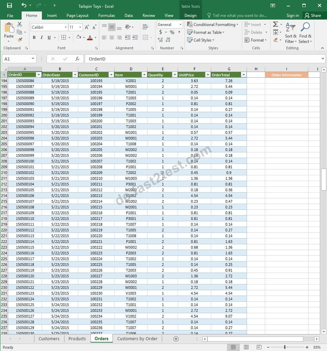Image resolution: width=327 pixels, height=351 pixels.
Task: Switch to Page Break Preview view
Action: (259, 347)
